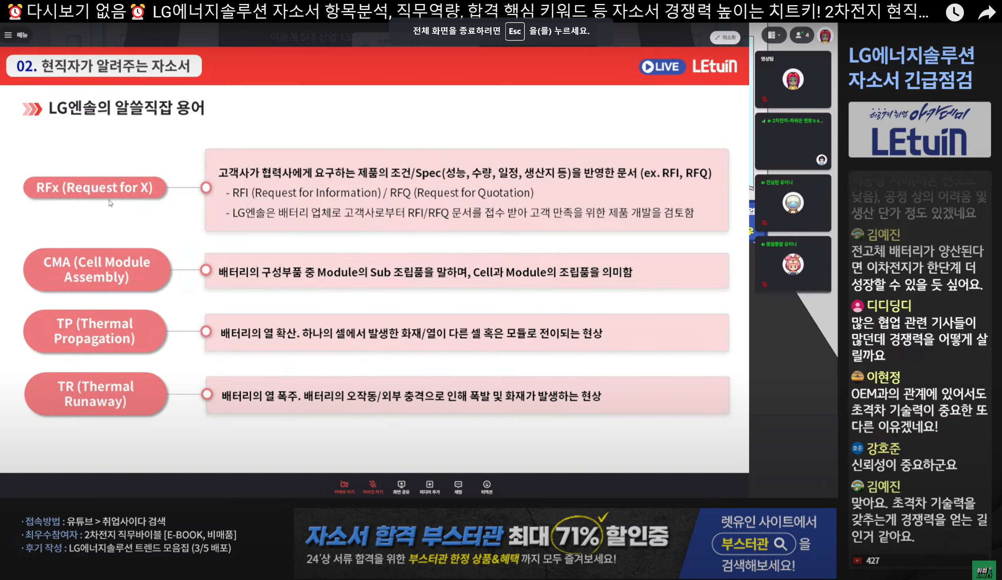Click the '접속방법 : 유튜브 > 취업사이다 검색' line
Viewport: 1002px width, 580px height.
tap(93, 521)
